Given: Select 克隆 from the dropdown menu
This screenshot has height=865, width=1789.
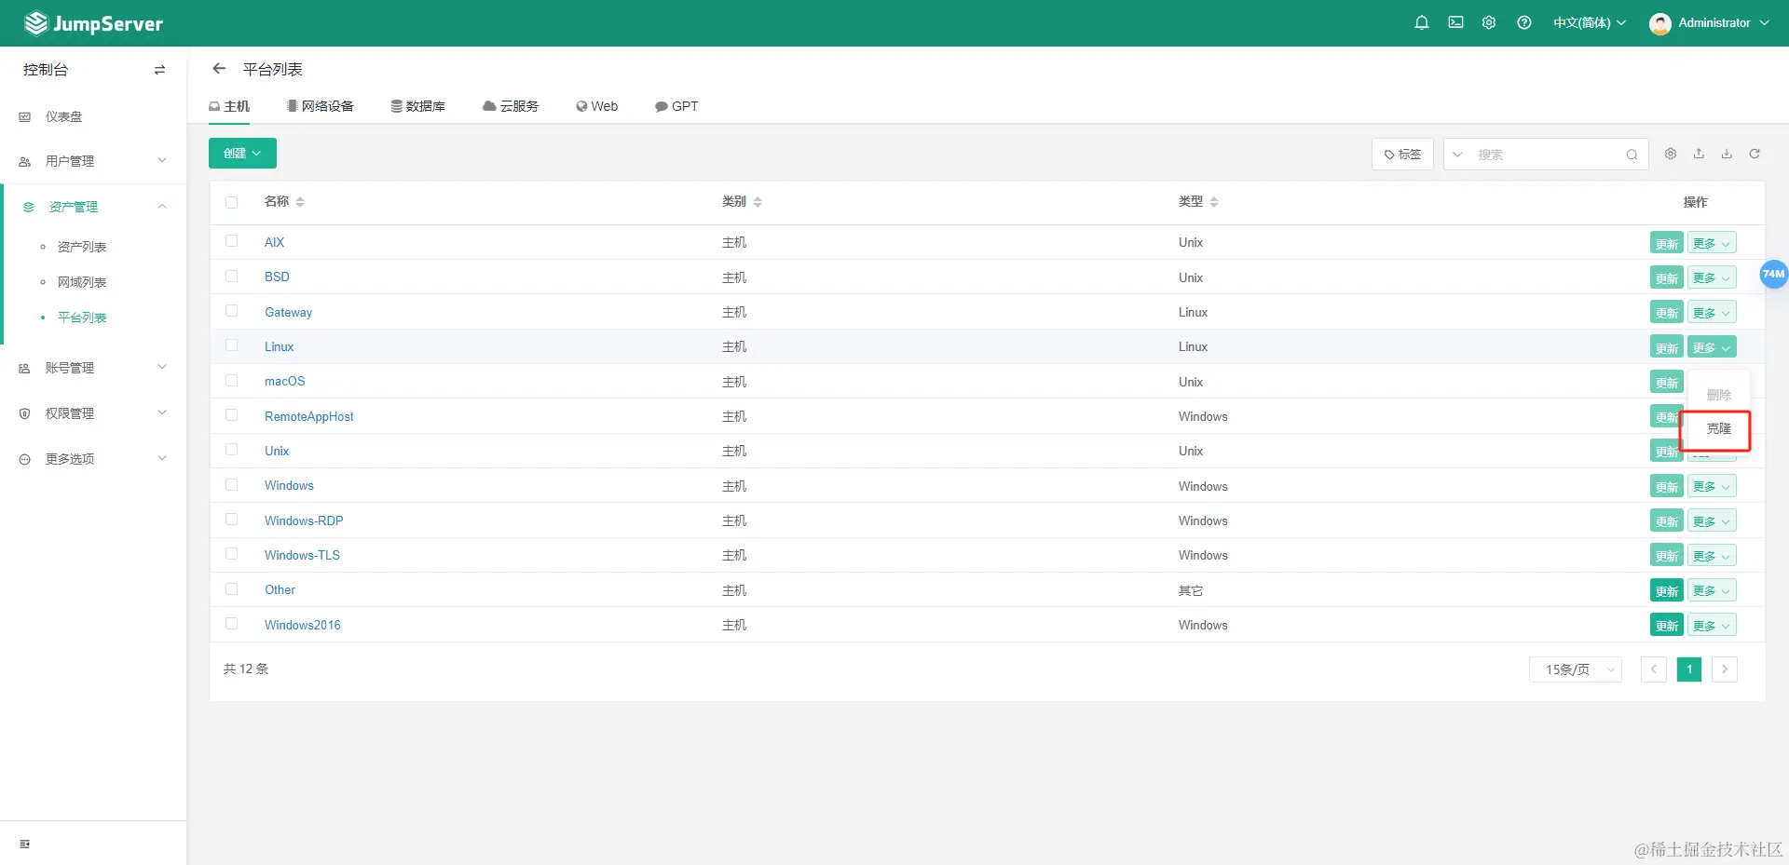Looking at the screenshot, I should click(1718, 429).
